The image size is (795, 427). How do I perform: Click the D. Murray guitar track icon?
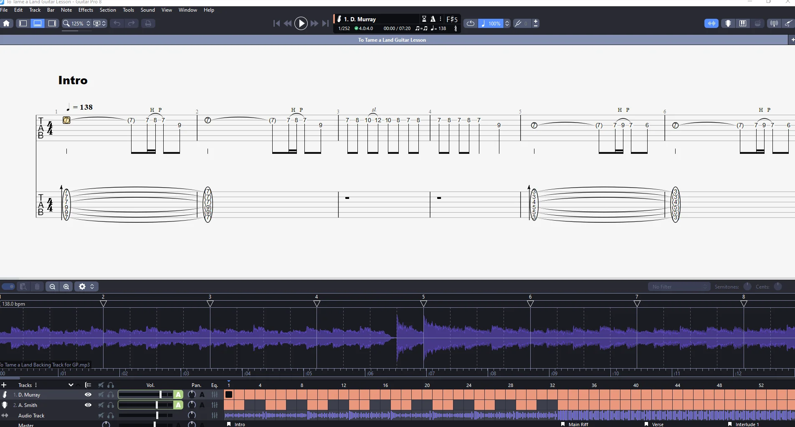click(x=5, y=394)
